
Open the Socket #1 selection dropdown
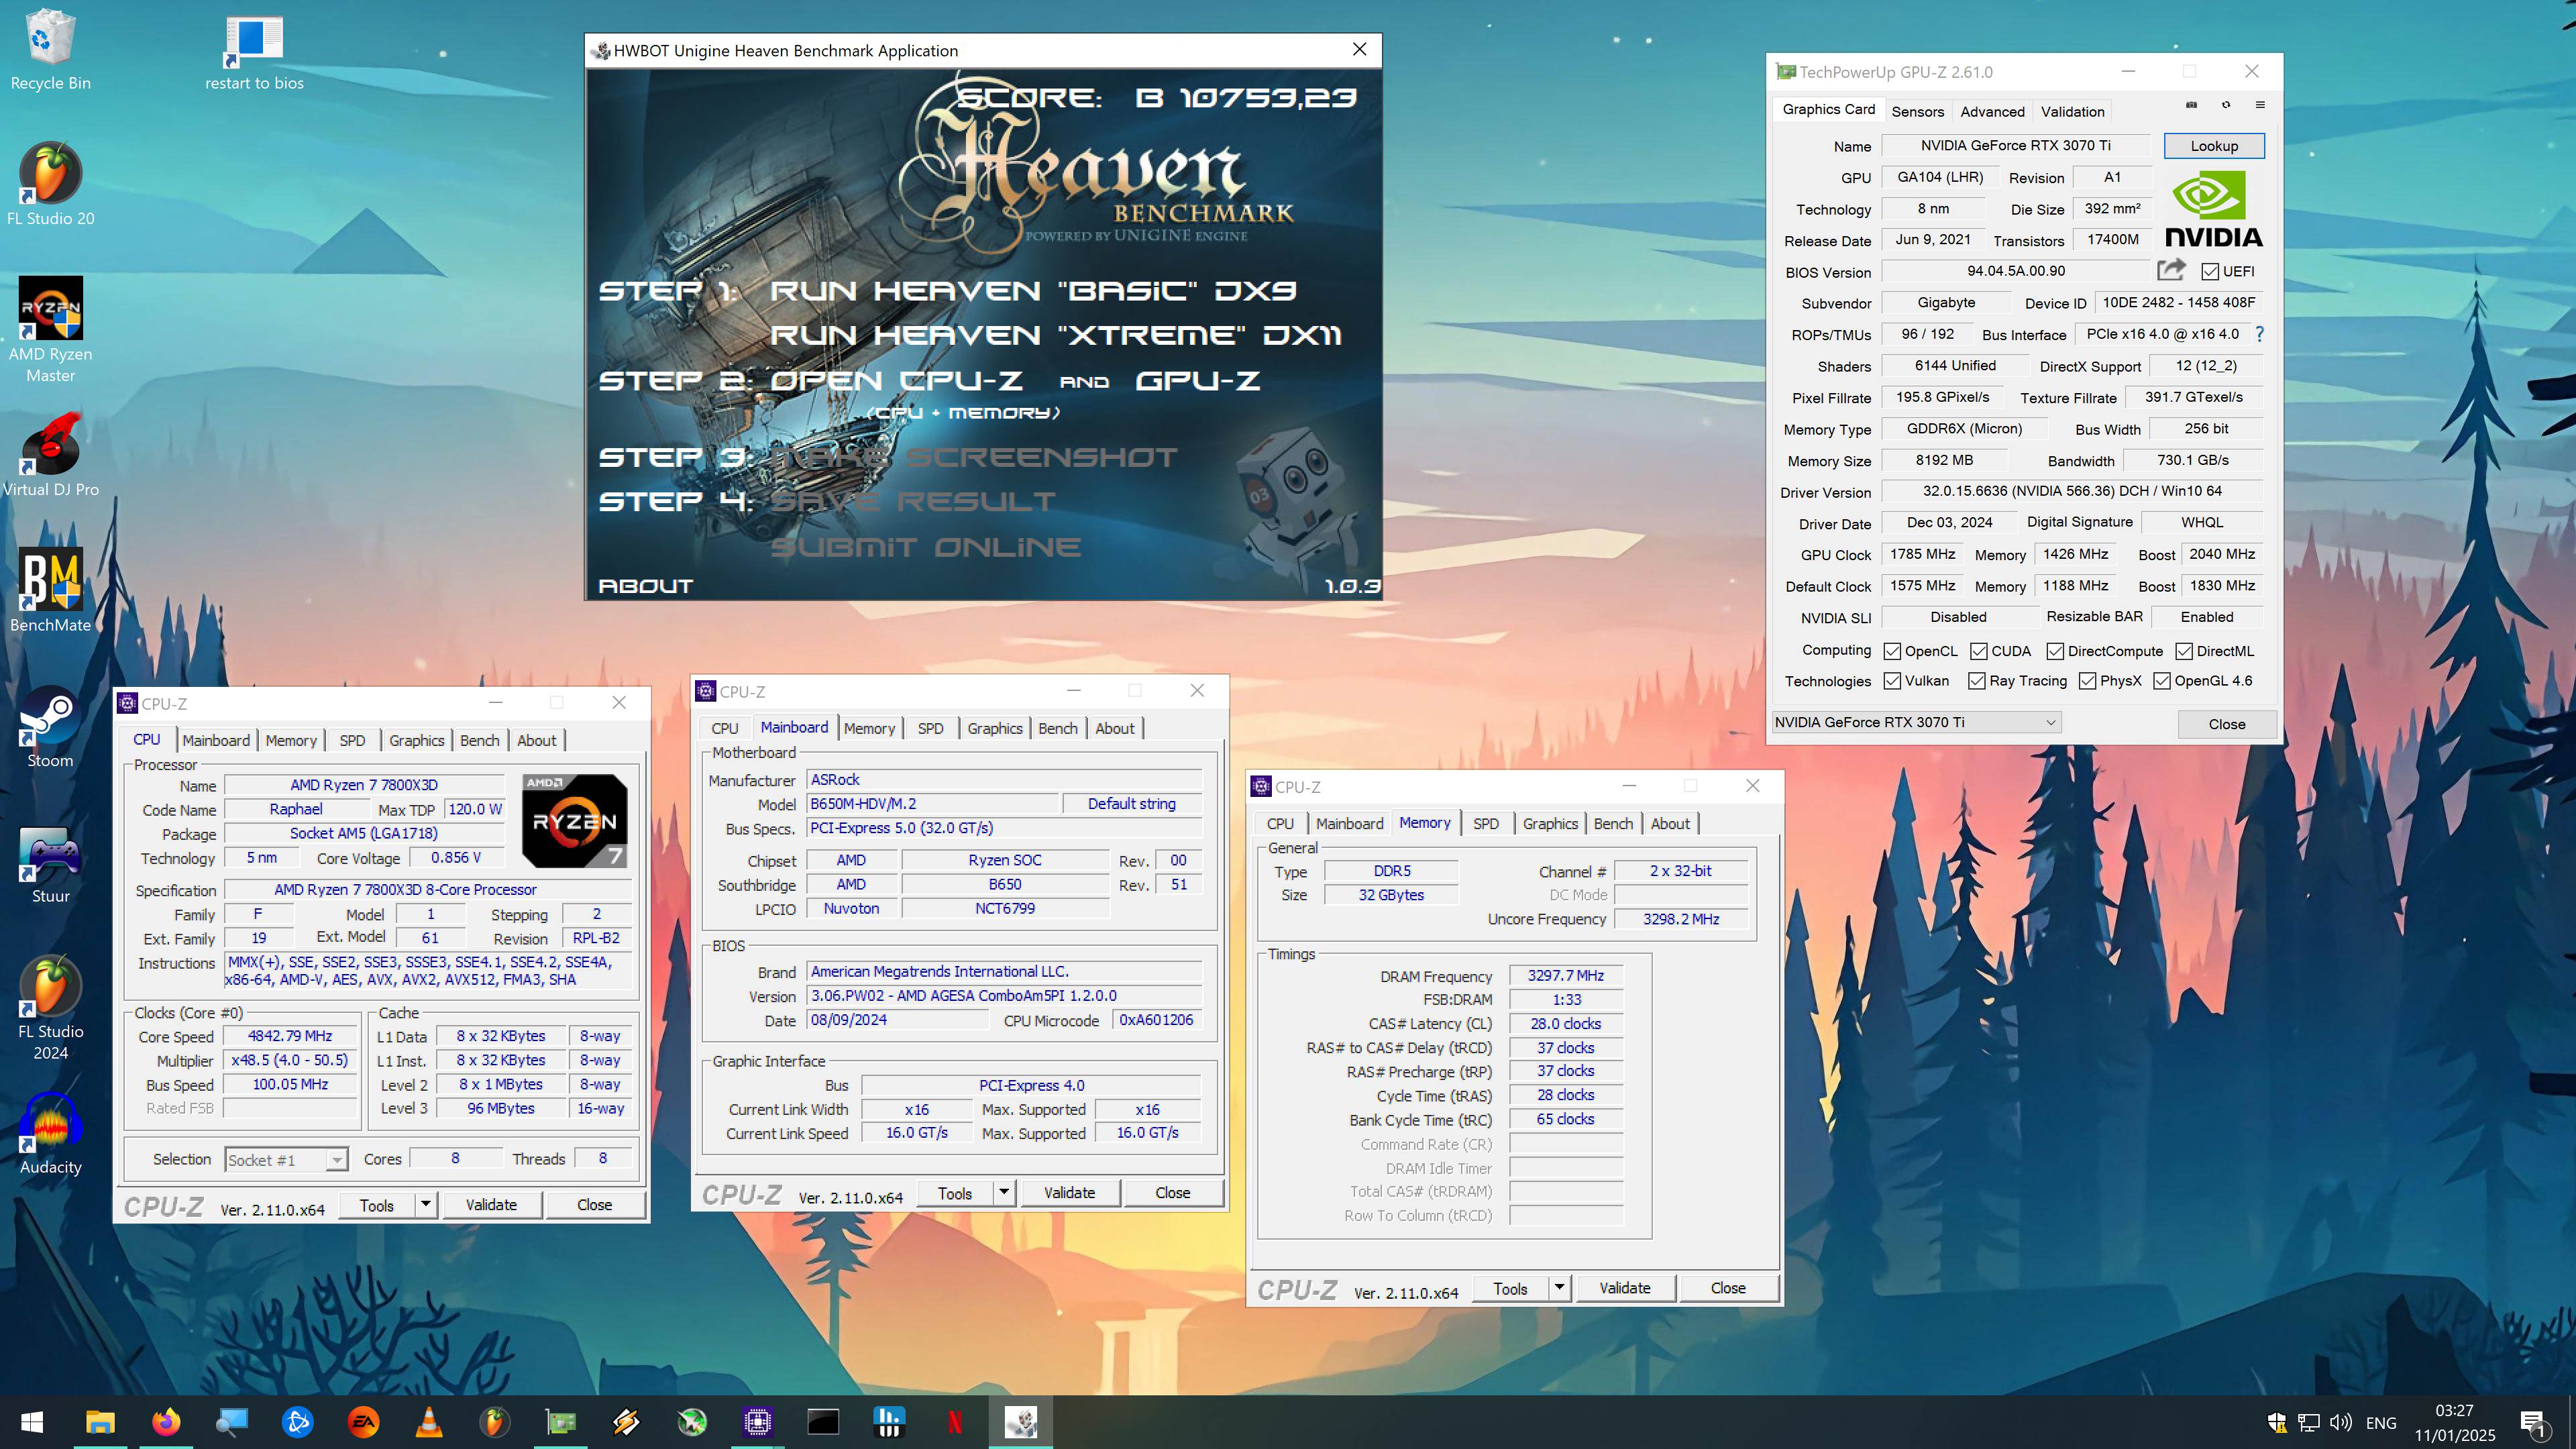(x=286, y=1160)
